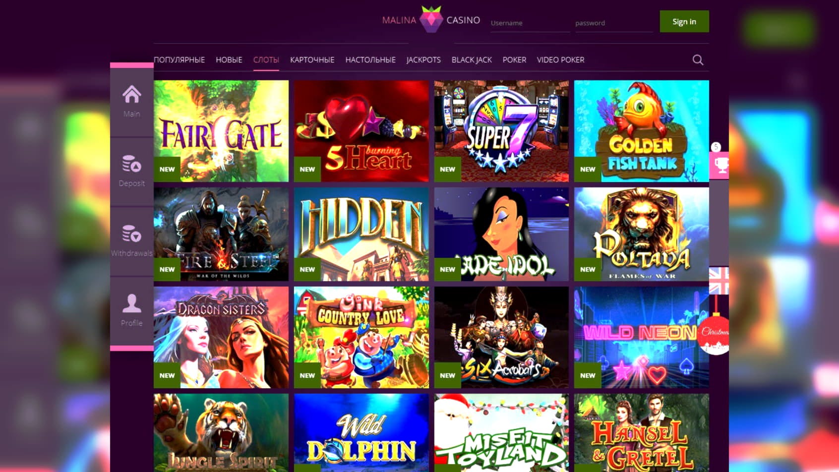Open the search magnifier icon
839x472 pixels.
pyautogui.click(x=698, y=60)
